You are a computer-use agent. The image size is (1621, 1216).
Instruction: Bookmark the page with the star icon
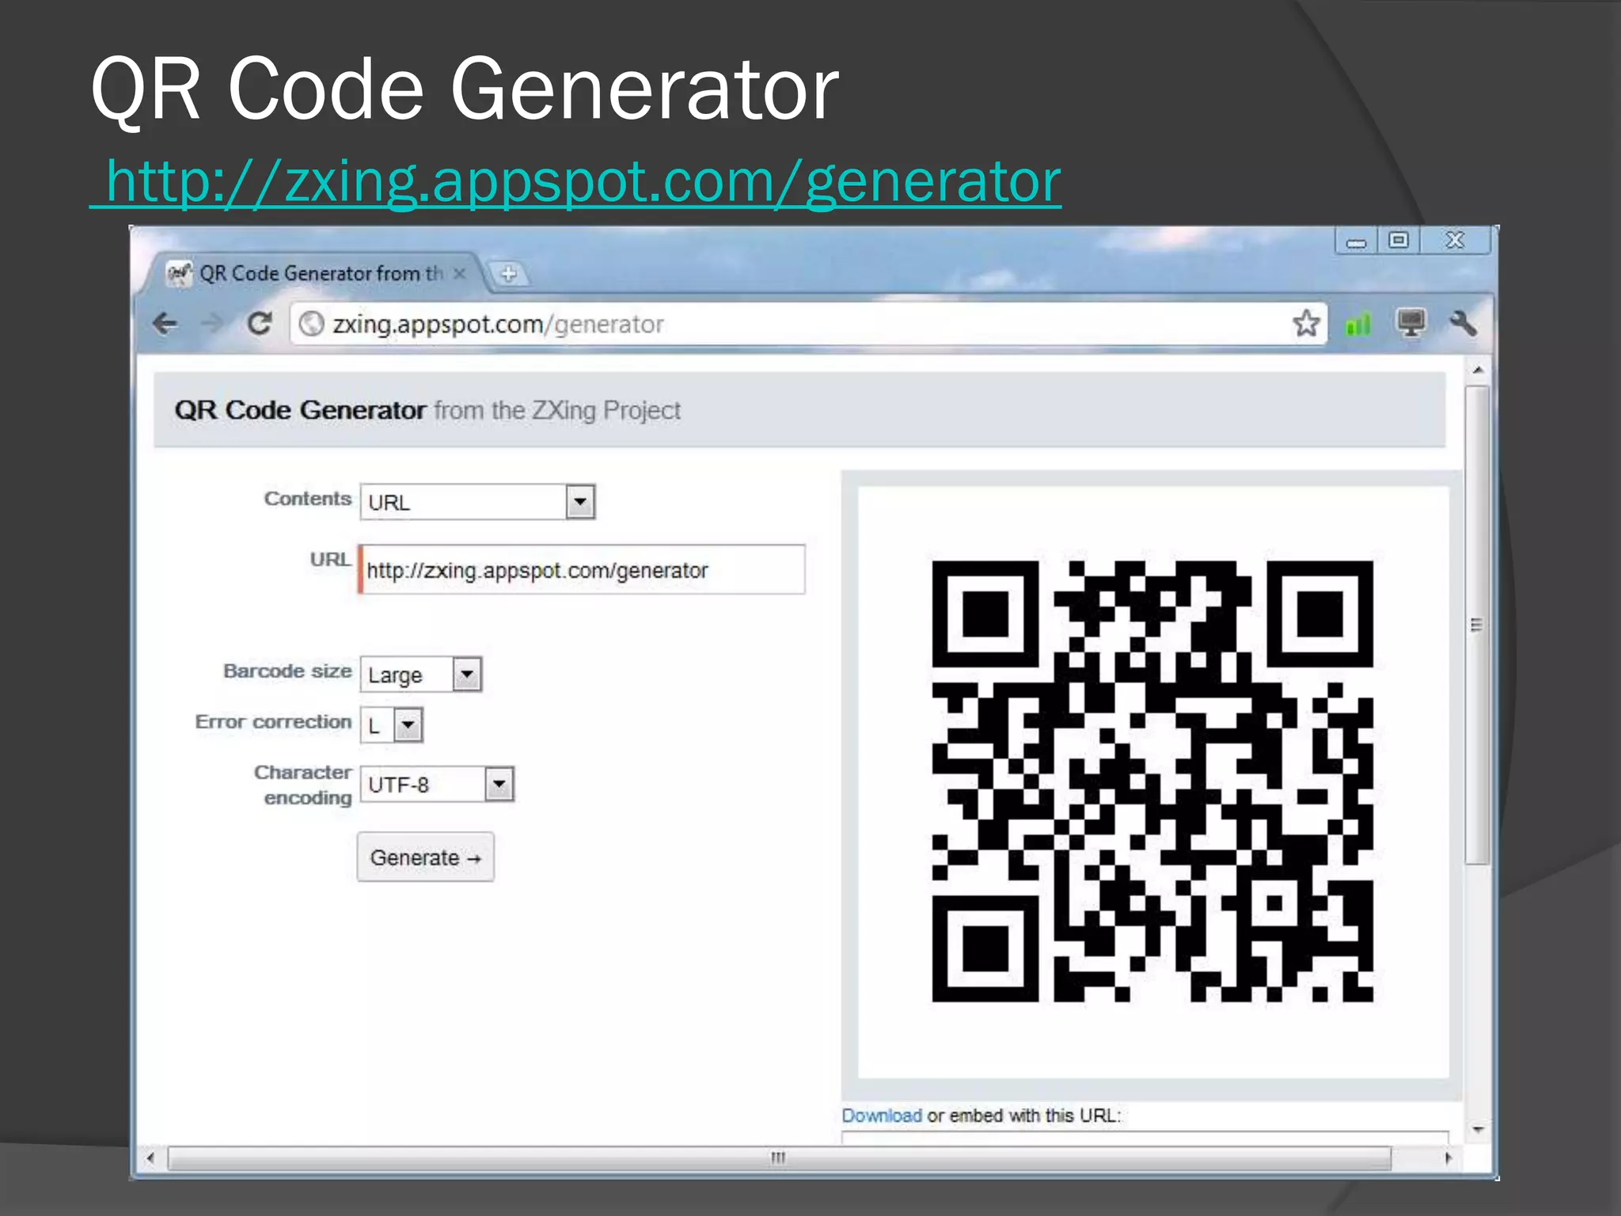pyautogui.click(x=1306, y=324)
